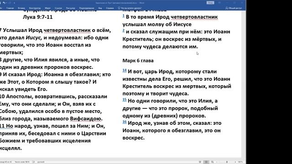Click the zoom slider handle
This screenshot has height=164, width=292.
point(227,162)
